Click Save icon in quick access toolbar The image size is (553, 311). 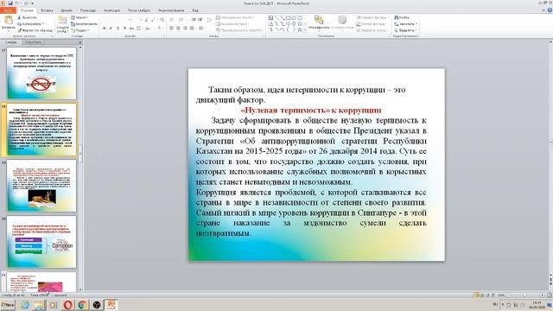pyautogui.click(x=10, y=3)
